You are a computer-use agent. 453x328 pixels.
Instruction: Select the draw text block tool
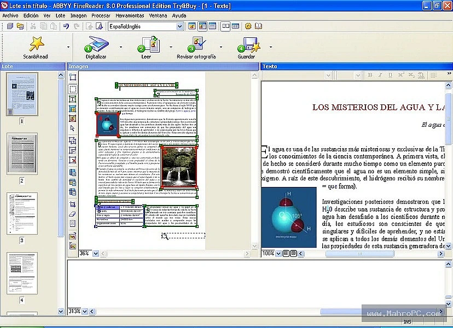[x=73, y=99]
